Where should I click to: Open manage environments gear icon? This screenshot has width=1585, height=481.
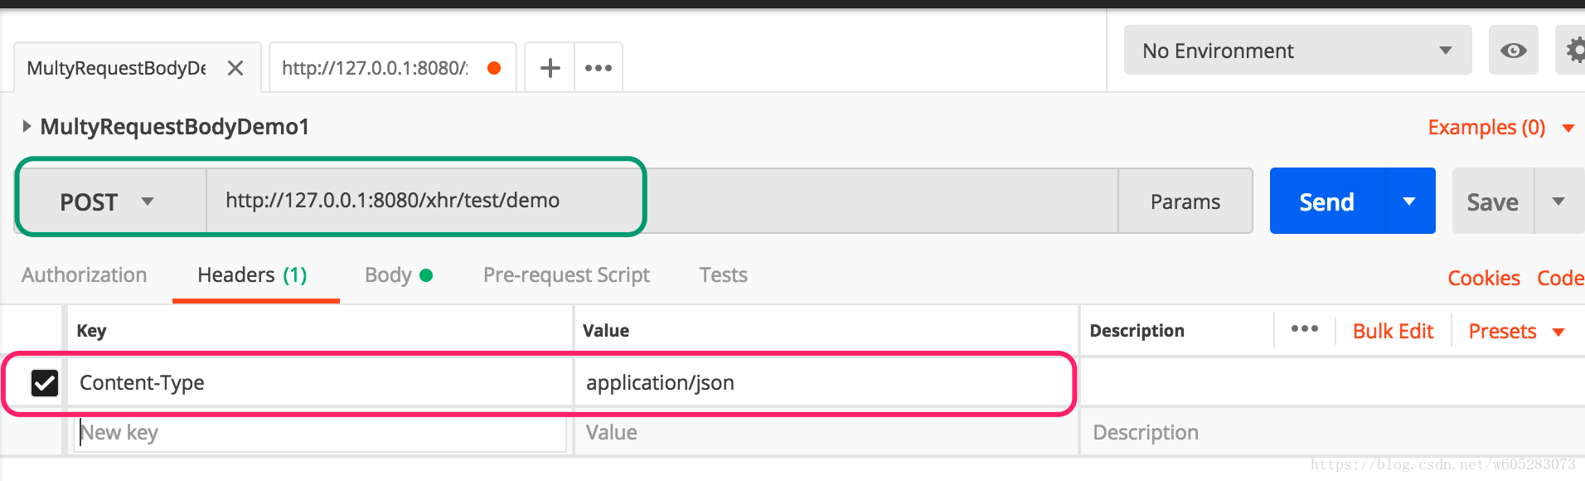(1572, 51)
